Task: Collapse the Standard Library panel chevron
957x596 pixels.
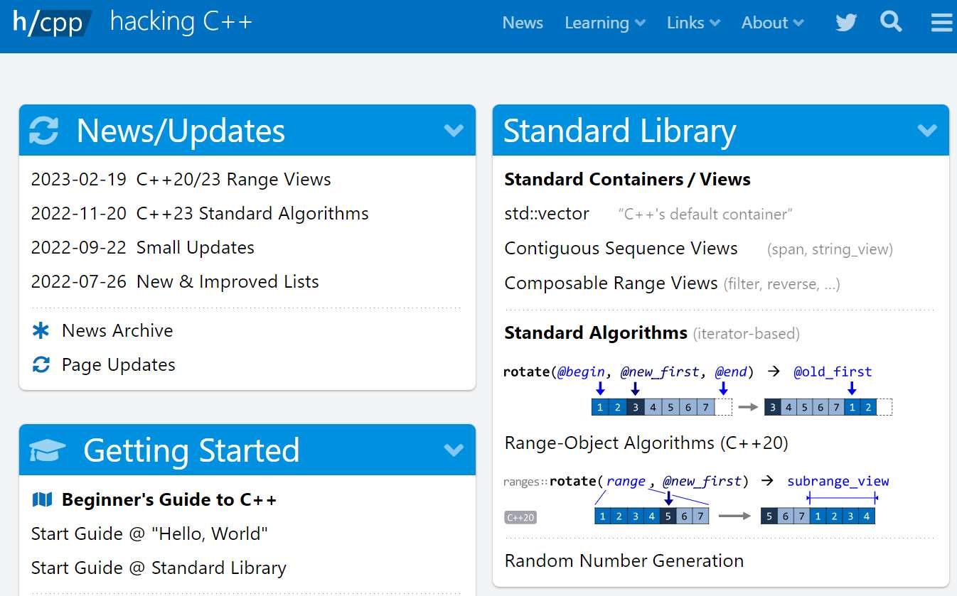Action: [x=927, y=130]
